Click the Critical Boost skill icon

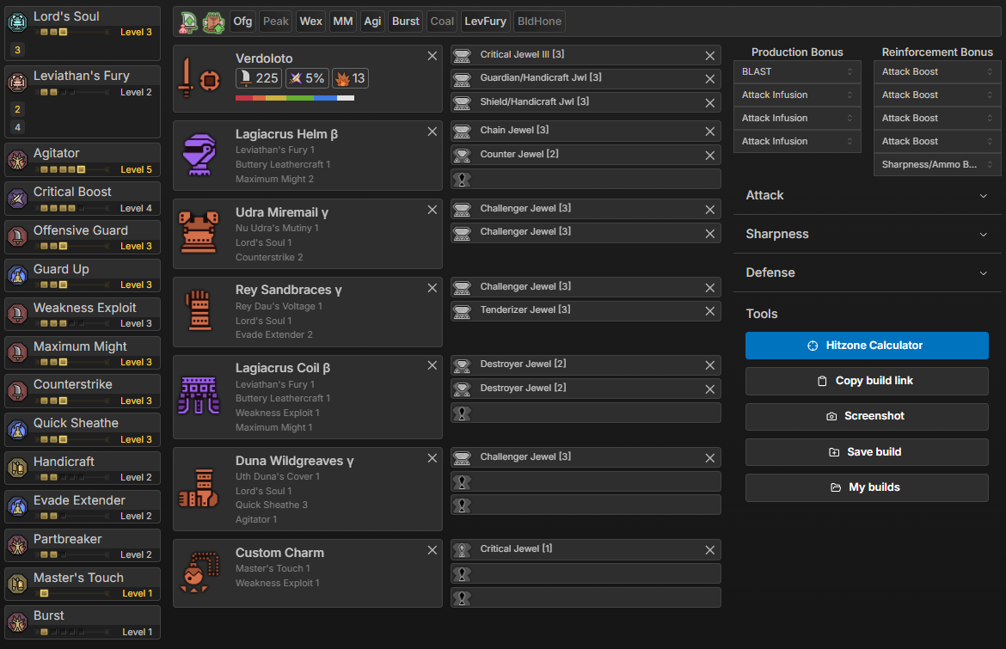coord(17,199)
